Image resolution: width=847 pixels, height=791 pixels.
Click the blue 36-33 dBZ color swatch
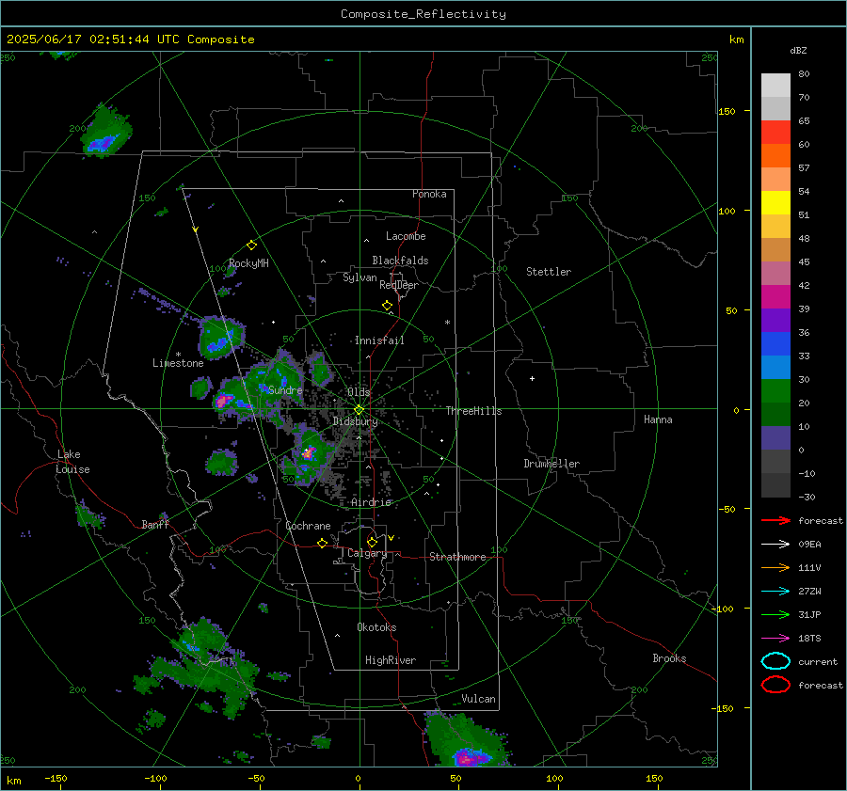pyautogui.click(x=775, y=344)
